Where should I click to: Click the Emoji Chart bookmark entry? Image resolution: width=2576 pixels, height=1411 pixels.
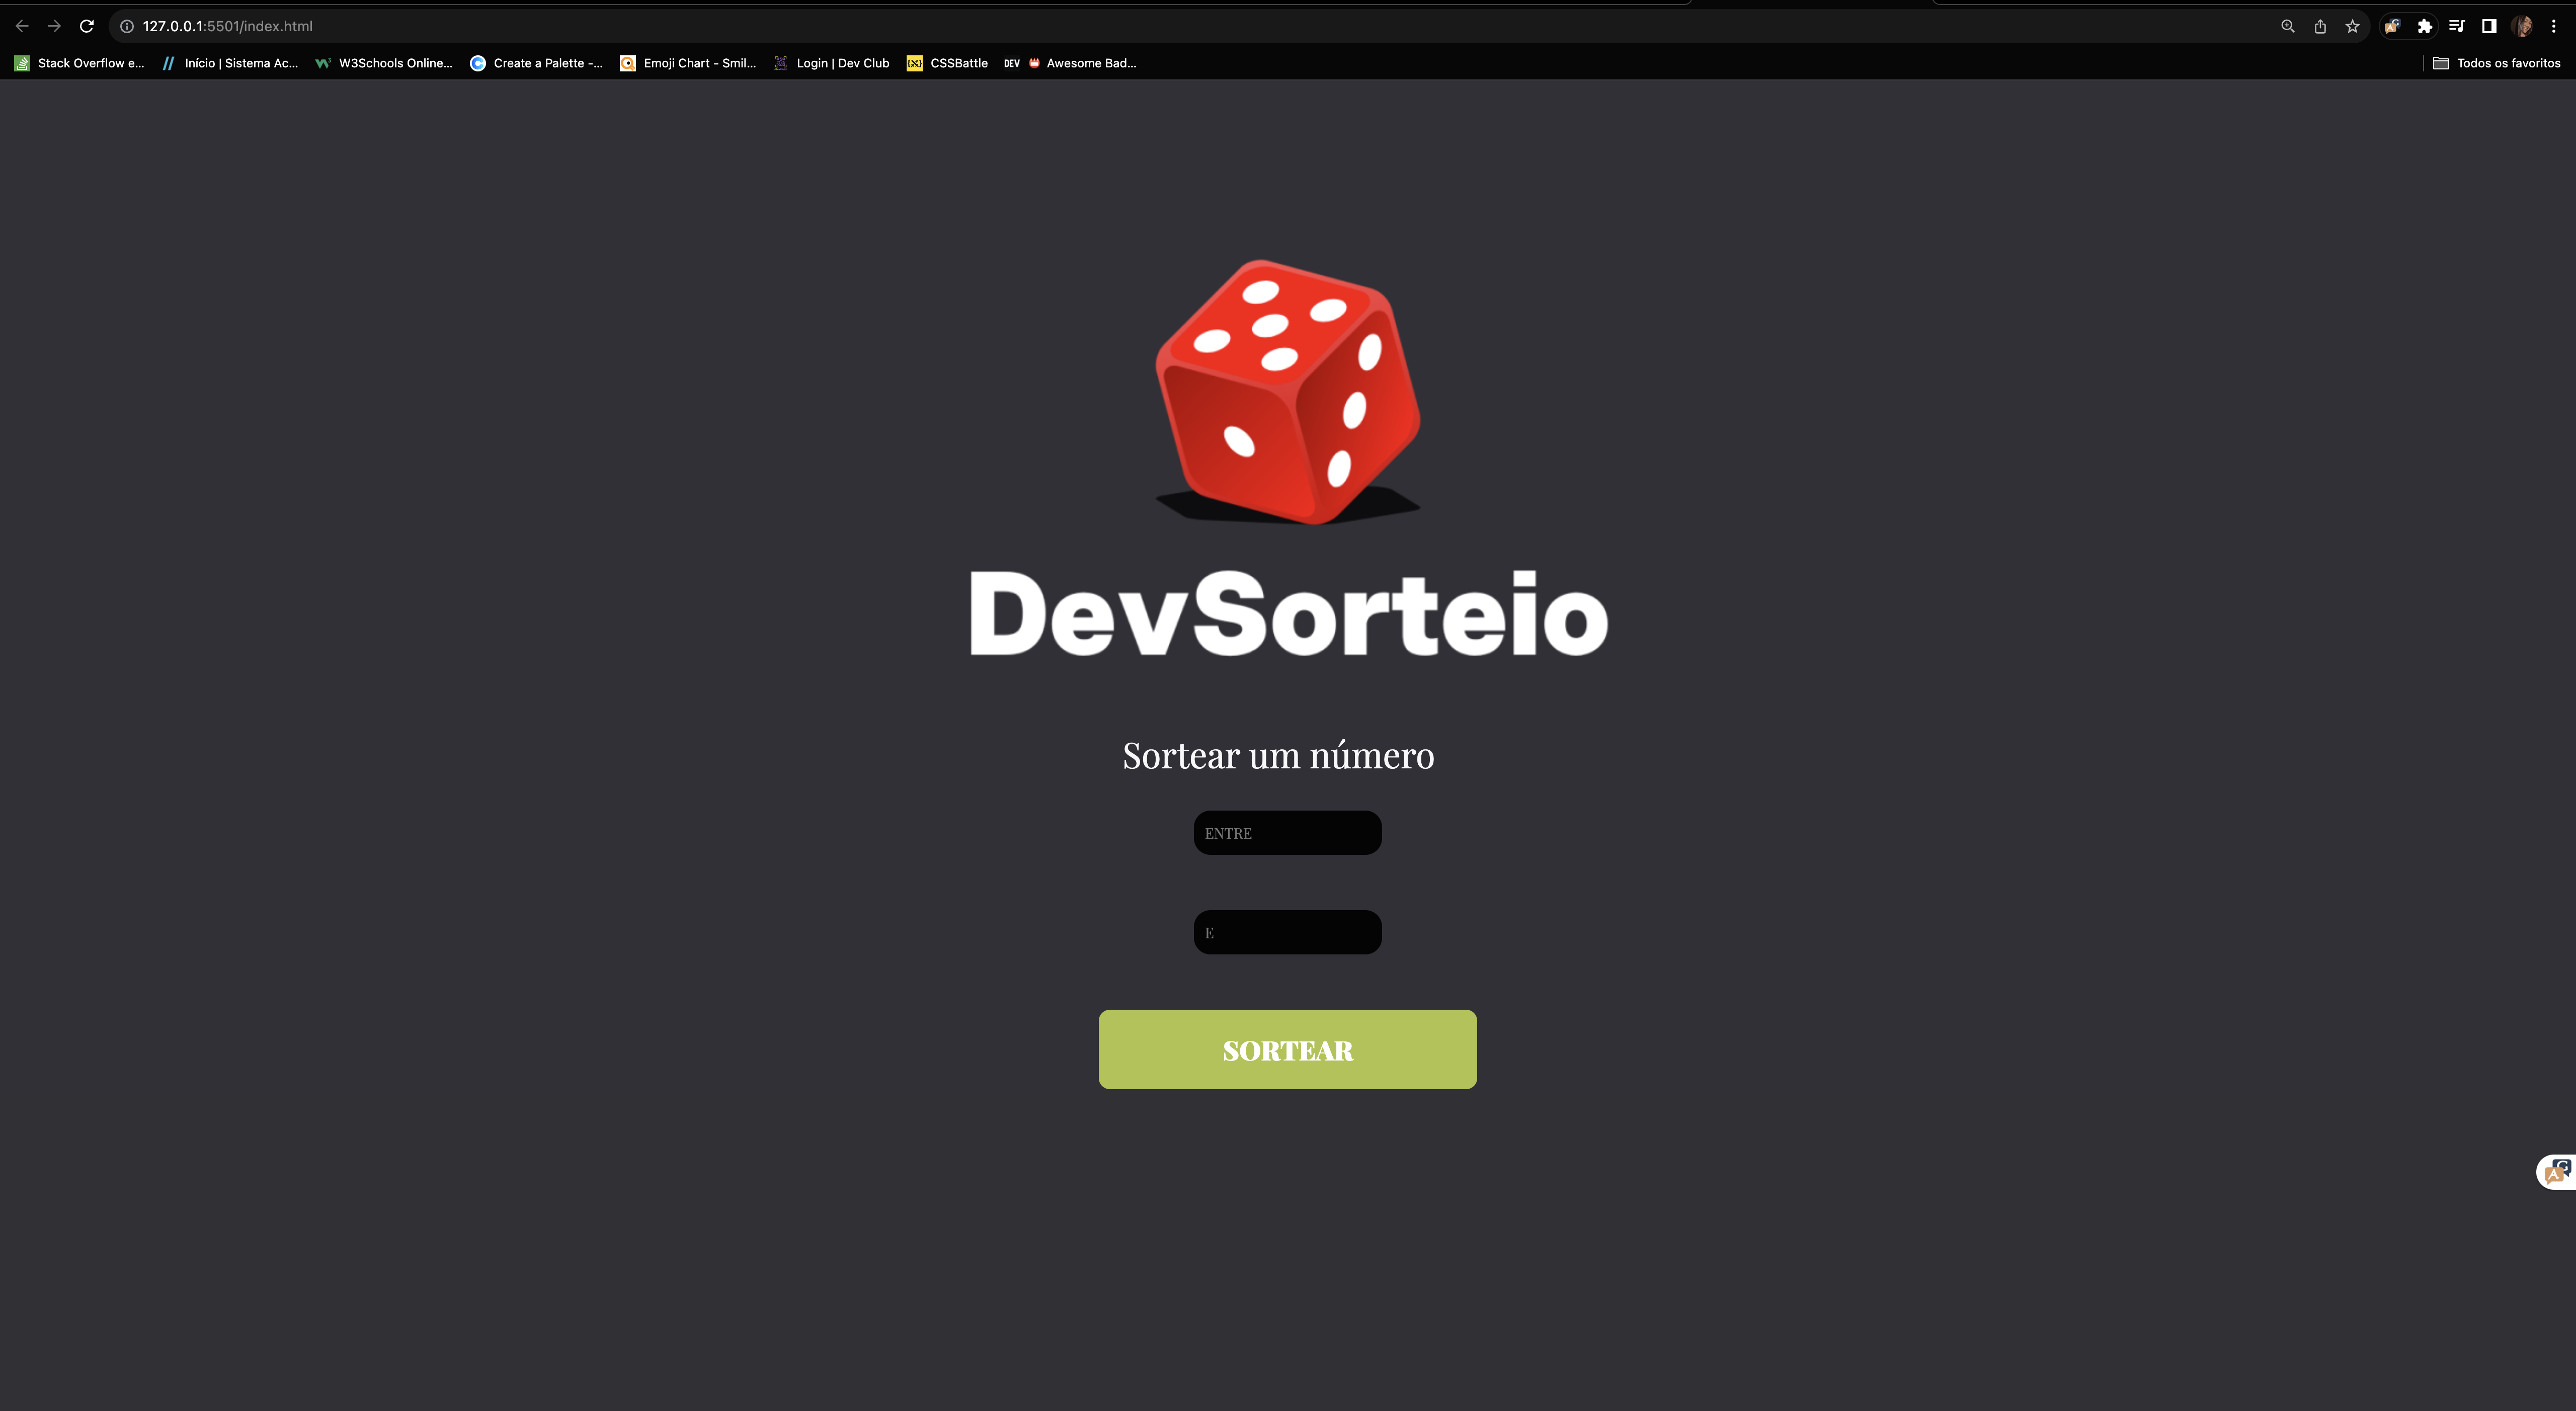pos(688,62)
